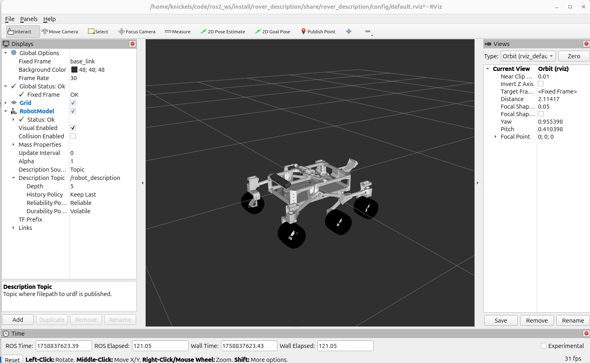Close the Displays panel
This screenshot has width=590, height=363.
(x=133, y=44)
